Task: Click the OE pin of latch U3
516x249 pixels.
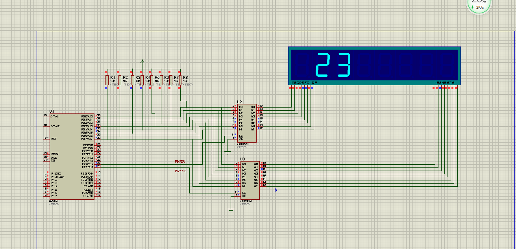Action: 243,196
